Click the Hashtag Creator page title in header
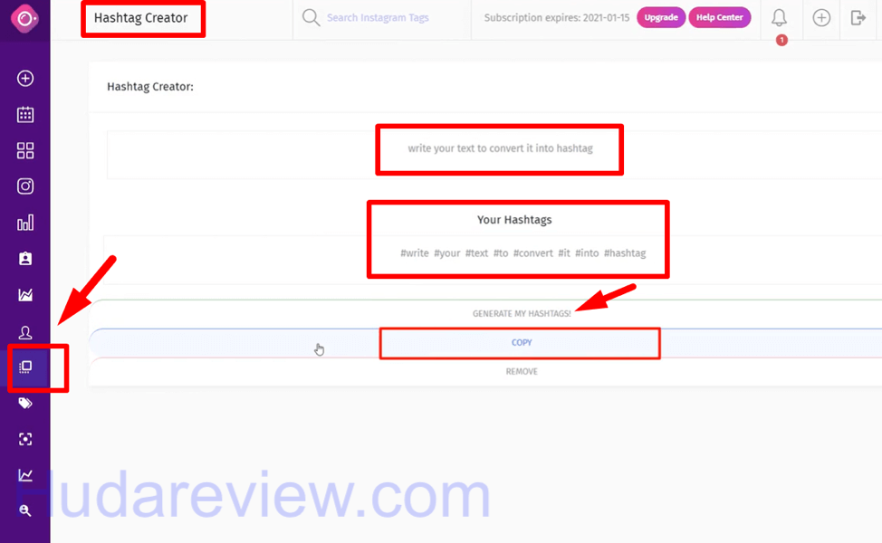The image size is (882, 543). [140, 18]
